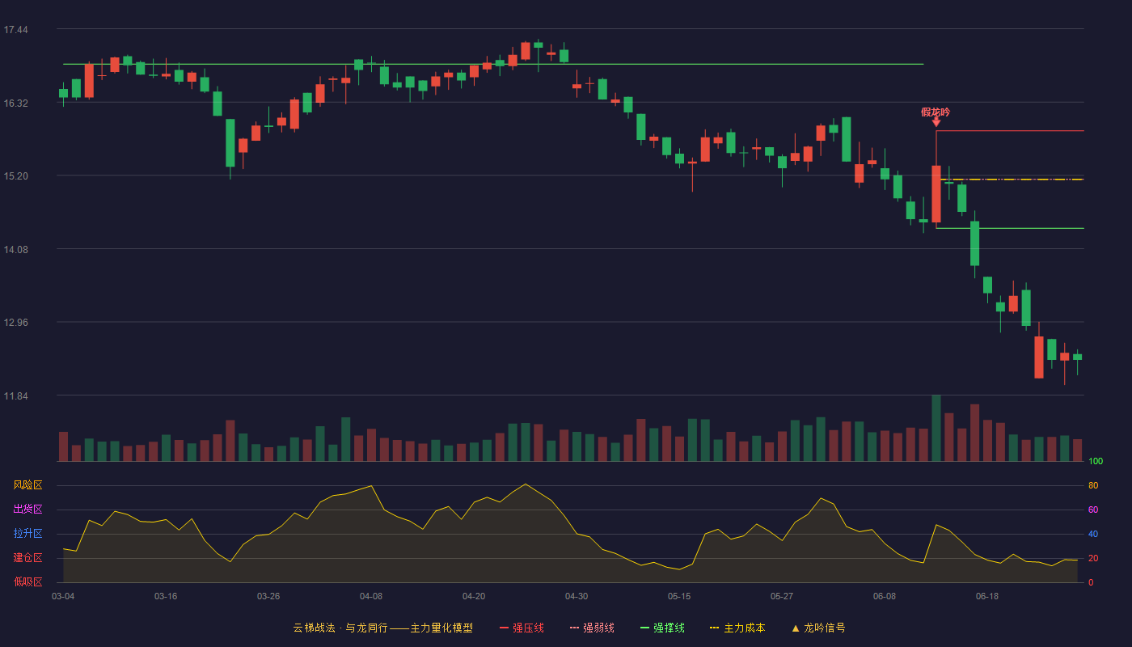Click the 04-30 date label
The width and height of the screenshot is (1132, 647).
click(577, 596)
